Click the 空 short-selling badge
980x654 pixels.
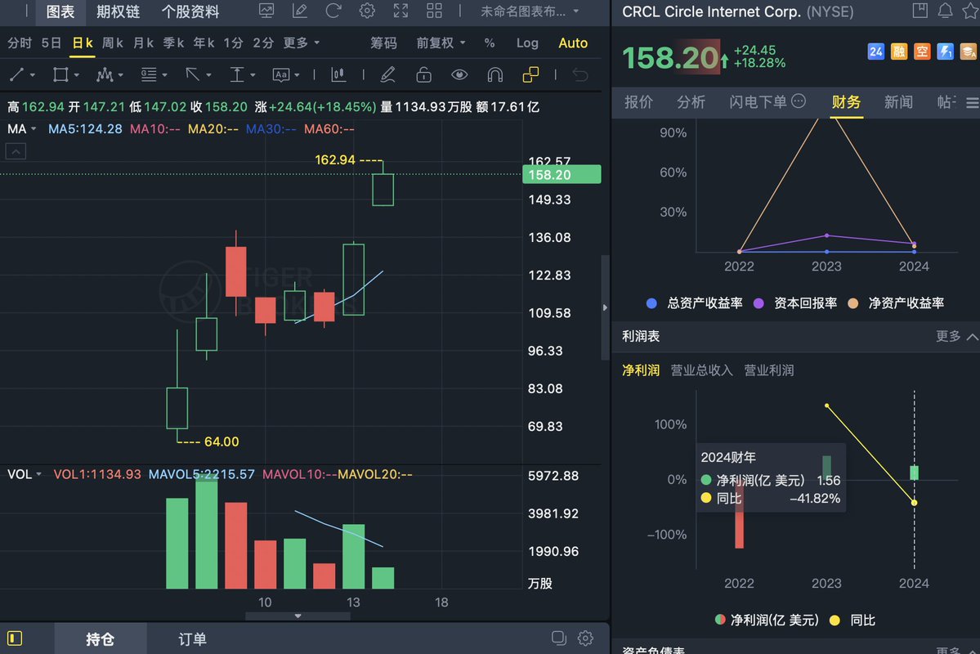pos(922,52)
